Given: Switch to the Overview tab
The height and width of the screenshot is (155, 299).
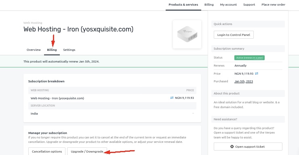Looking at the screenshot, I should coord(34,50).
